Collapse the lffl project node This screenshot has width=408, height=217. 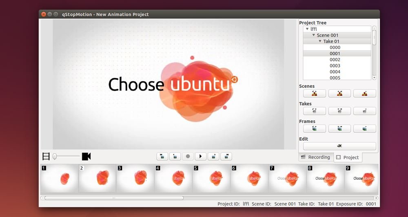point(307,29)
